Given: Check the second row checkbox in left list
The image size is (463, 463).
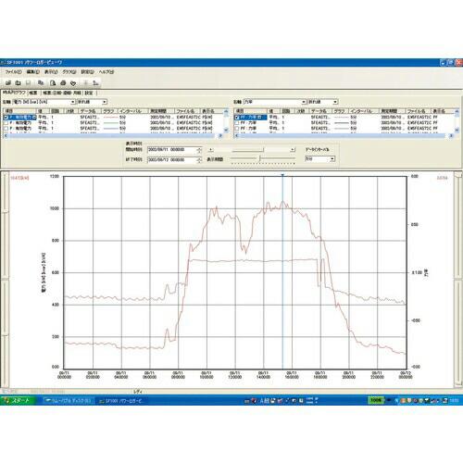Looking at the screenshot, I should [x=6, y=123].
